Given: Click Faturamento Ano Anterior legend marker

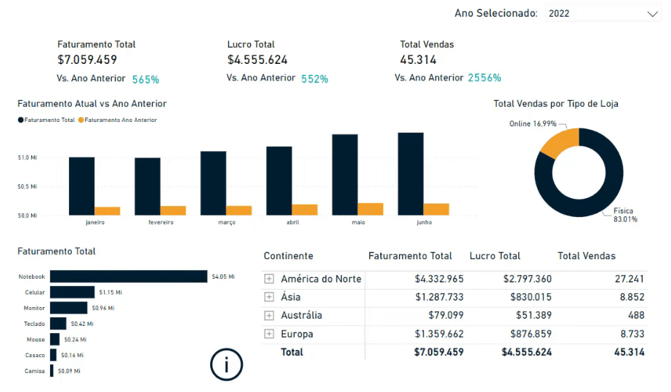Looking at the screenshot, I should (x=81, y=120).
